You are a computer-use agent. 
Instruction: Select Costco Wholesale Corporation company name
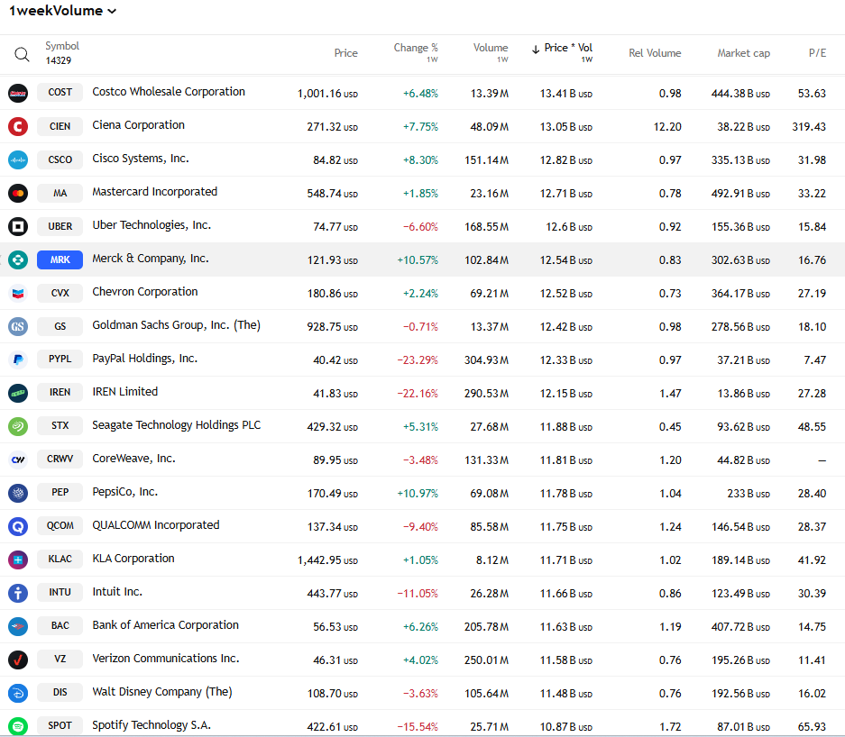[x=169, y=92]
